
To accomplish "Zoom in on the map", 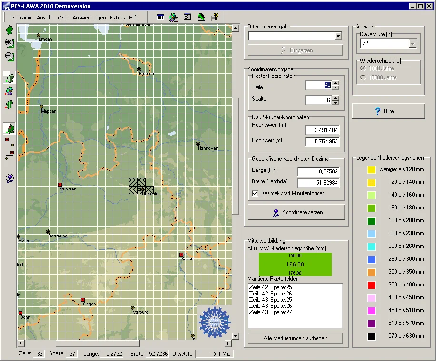I will 10,43.
